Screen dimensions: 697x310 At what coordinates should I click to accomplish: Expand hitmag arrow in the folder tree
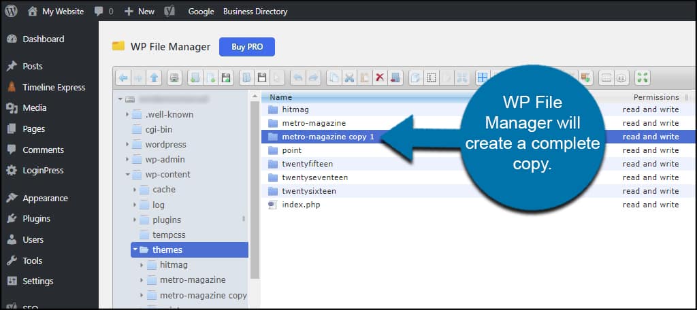(x=142, y=265)
